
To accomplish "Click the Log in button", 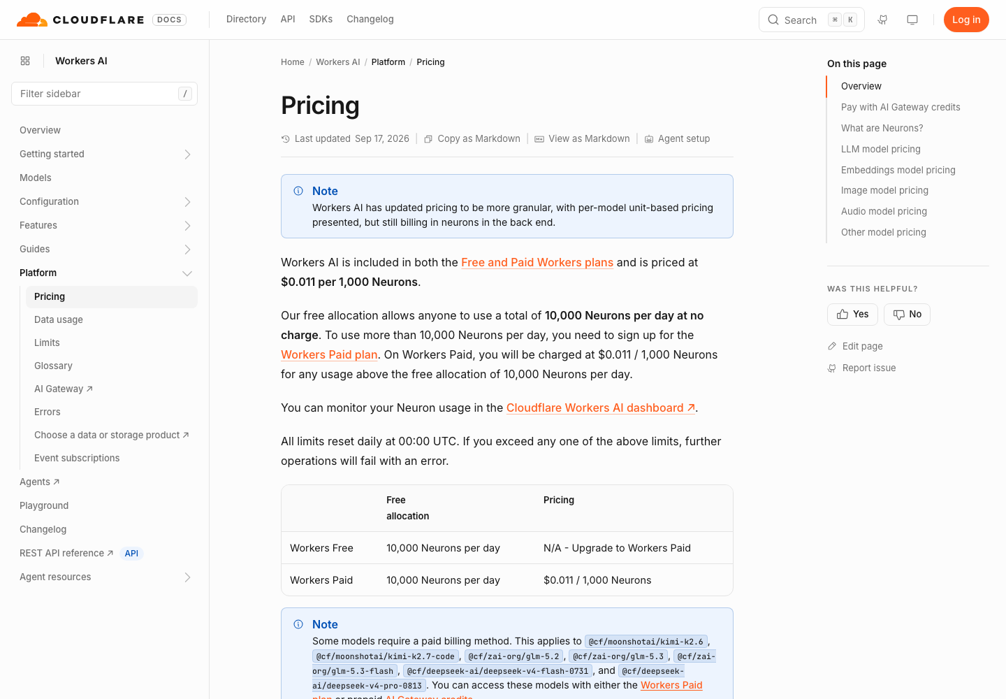I will click(x=966, y=20).
